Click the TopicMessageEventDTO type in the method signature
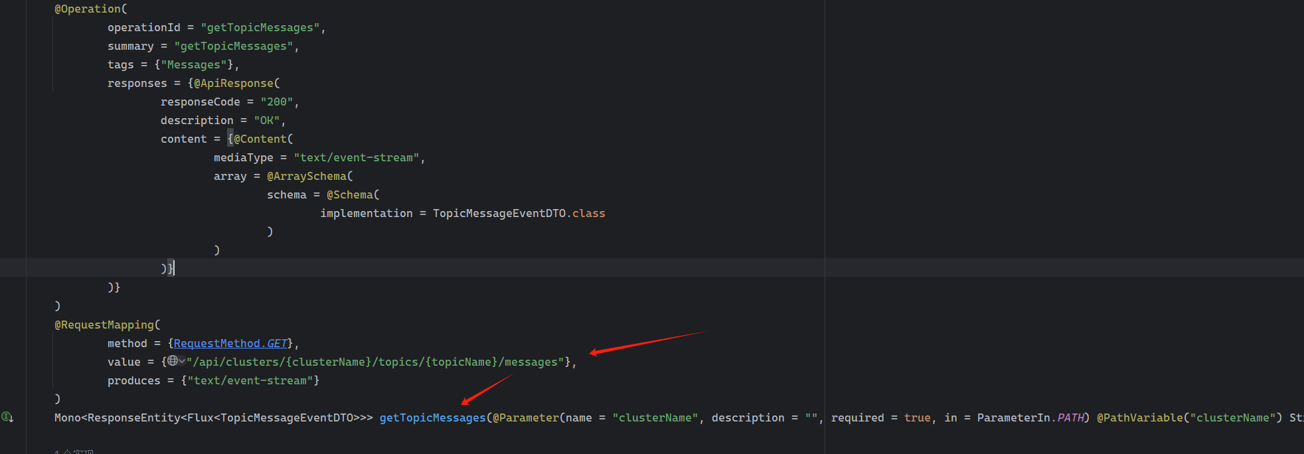This screenshot has width=1304, height=454. tap(287, 417)
